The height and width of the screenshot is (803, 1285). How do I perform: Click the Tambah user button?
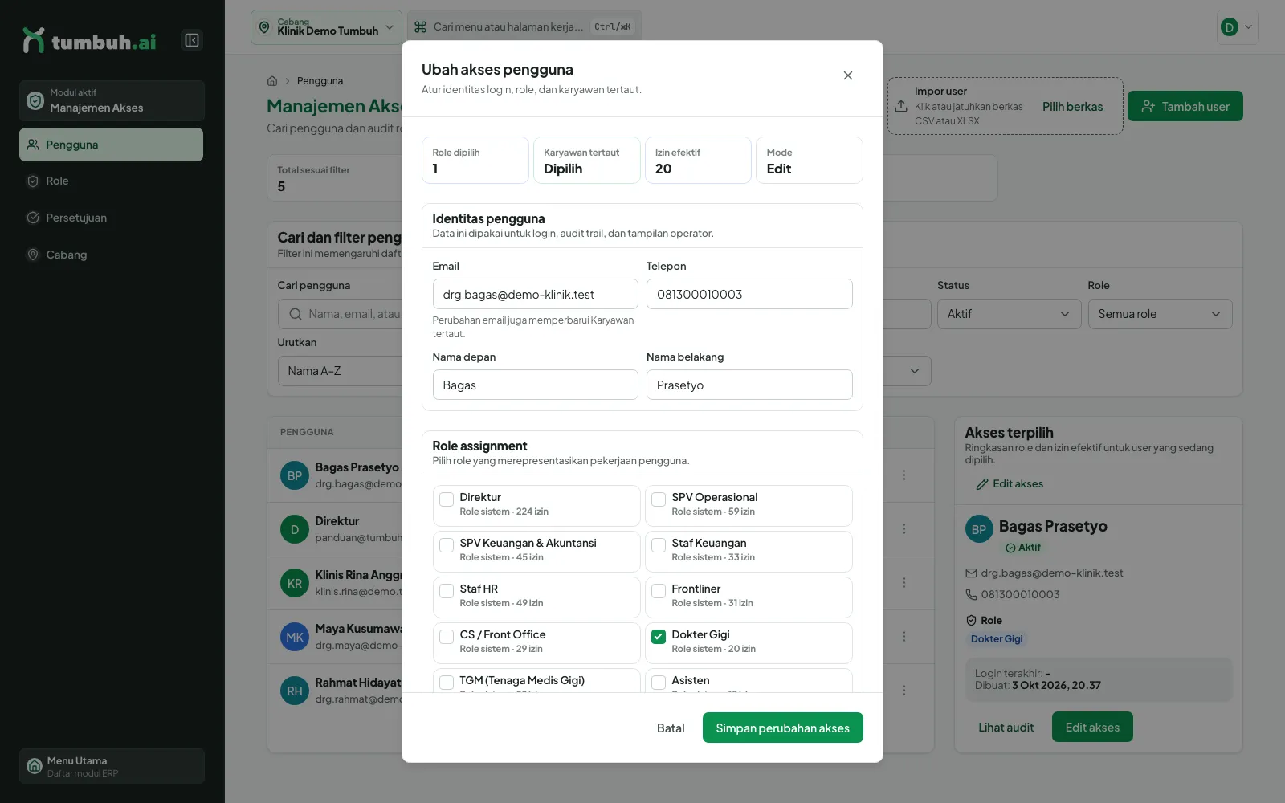tap(1185, 106)
